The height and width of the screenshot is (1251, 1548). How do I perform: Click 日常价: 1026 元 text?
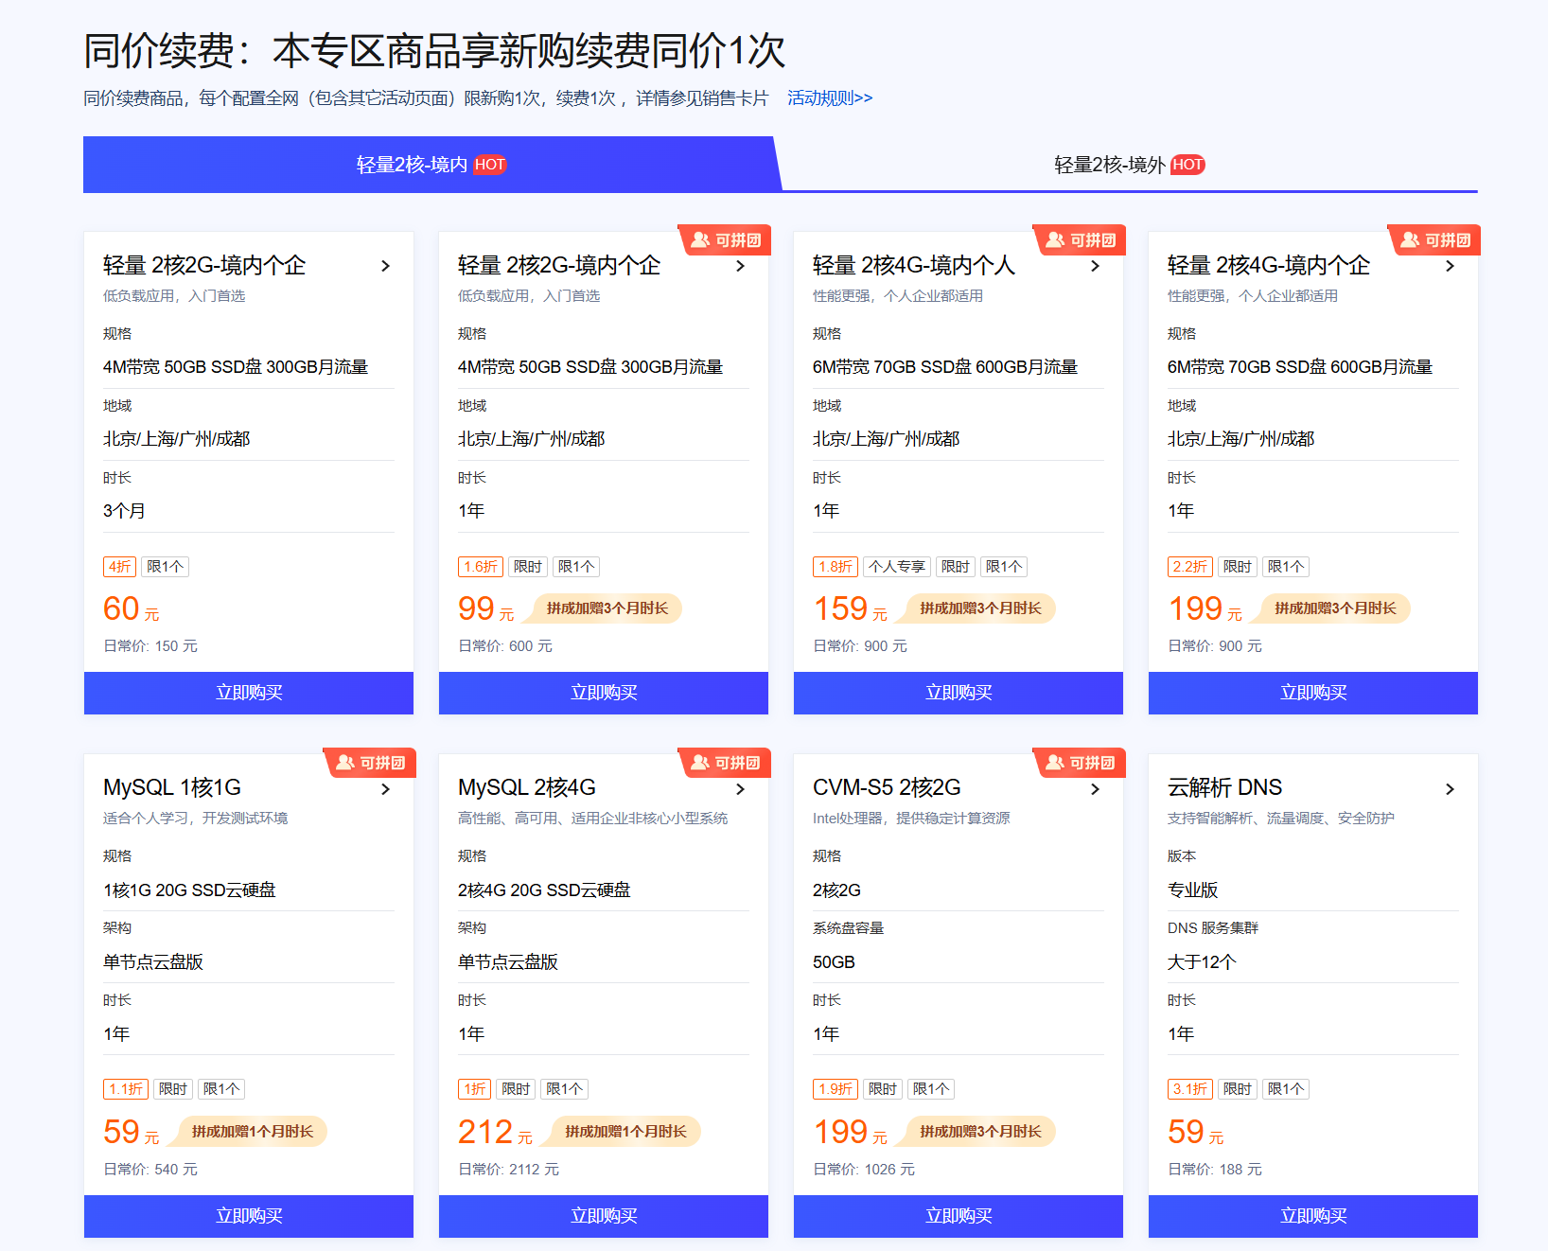863,1170
